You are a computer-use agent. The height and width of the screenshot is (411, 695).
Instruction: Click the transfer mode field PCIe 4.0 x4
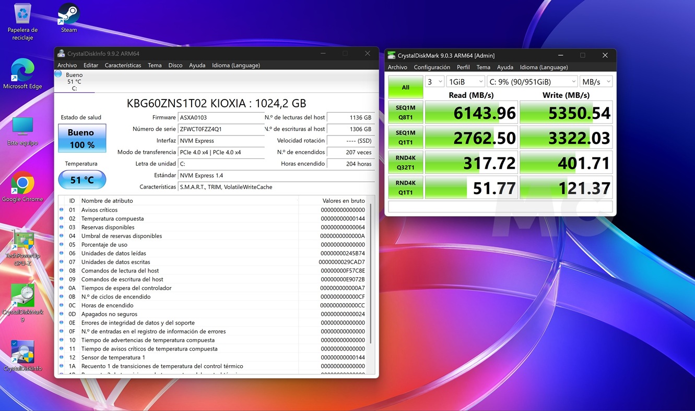point(221,152)
